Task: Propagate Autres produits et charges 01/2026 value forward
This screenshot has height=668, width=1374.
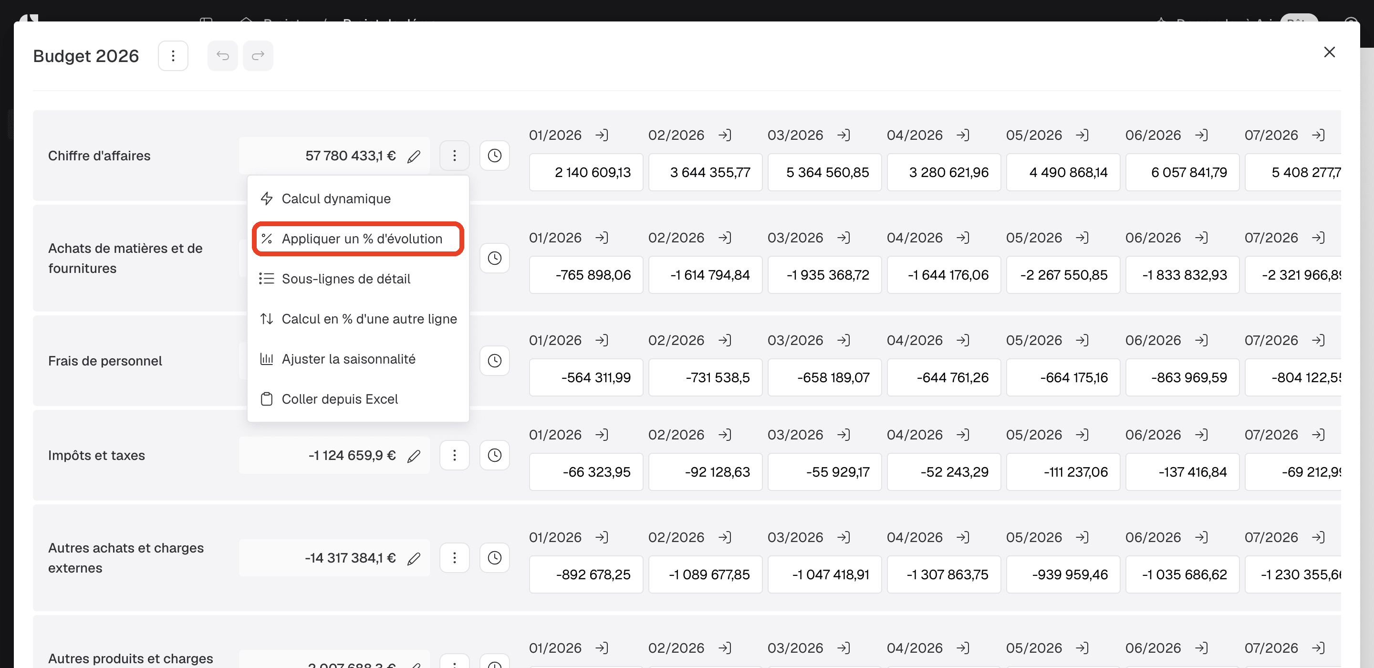Action: coord(602,648)
